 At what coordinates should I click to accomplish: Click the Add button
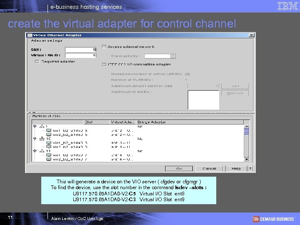click(x=235, y=86)
